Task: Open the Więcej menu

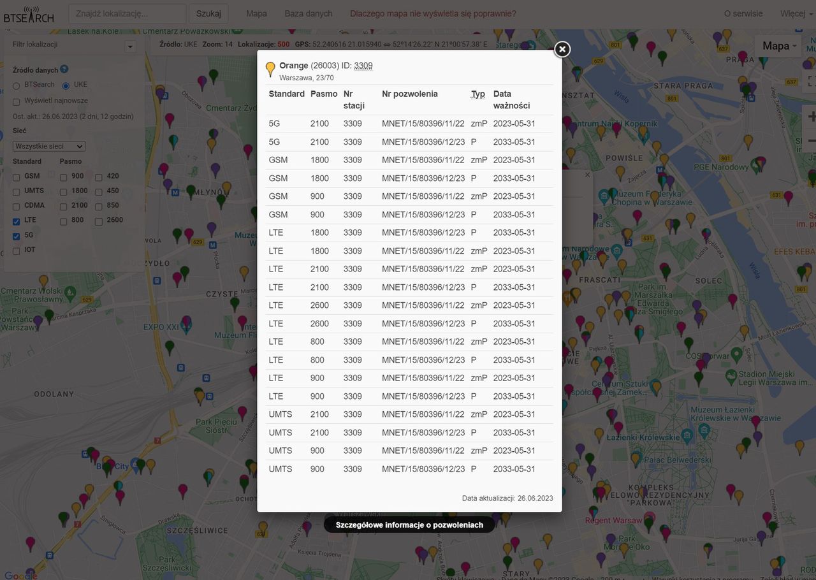Action: click(x=796, y=13)
